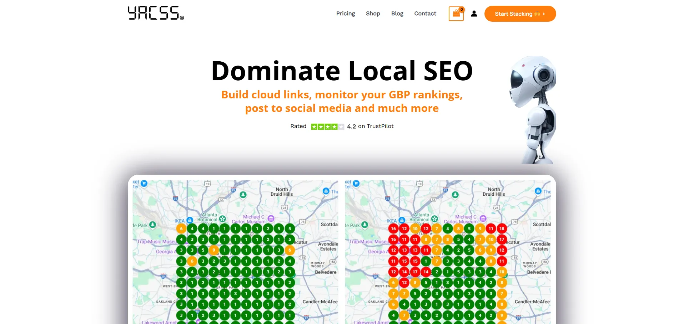Select the red 18 marker on right map
The height and width of the screenshot is (324, 684).
point(502,229)
